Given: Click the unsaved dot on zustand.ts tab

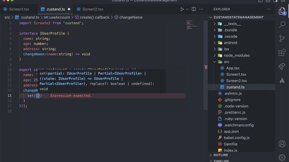Looking at the screenshot, I should [x=69, y=9].
